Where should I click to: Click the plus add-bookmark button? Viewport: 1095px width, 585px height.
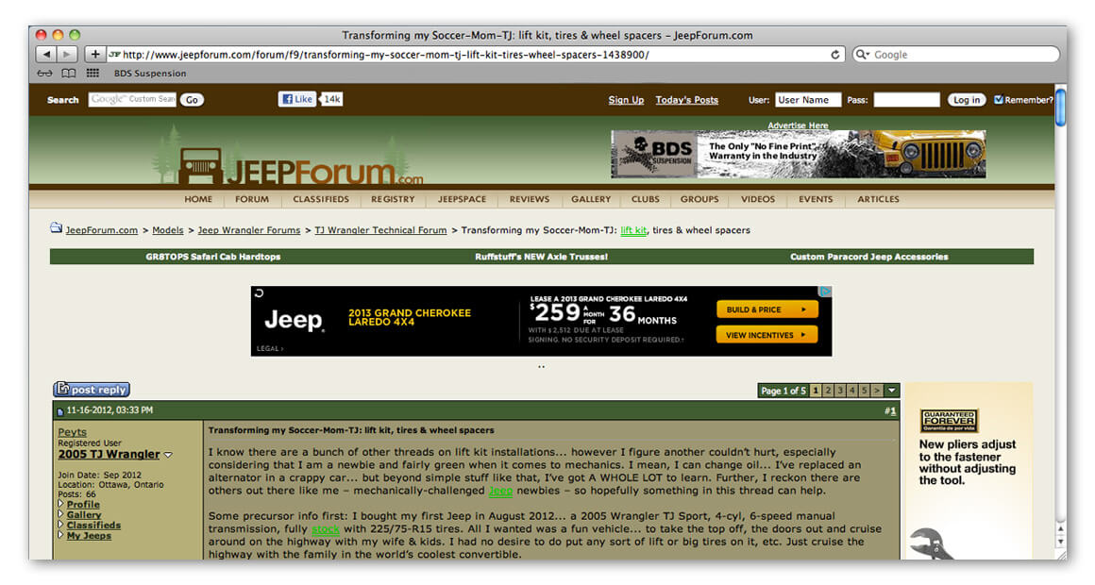coord(95,55)
